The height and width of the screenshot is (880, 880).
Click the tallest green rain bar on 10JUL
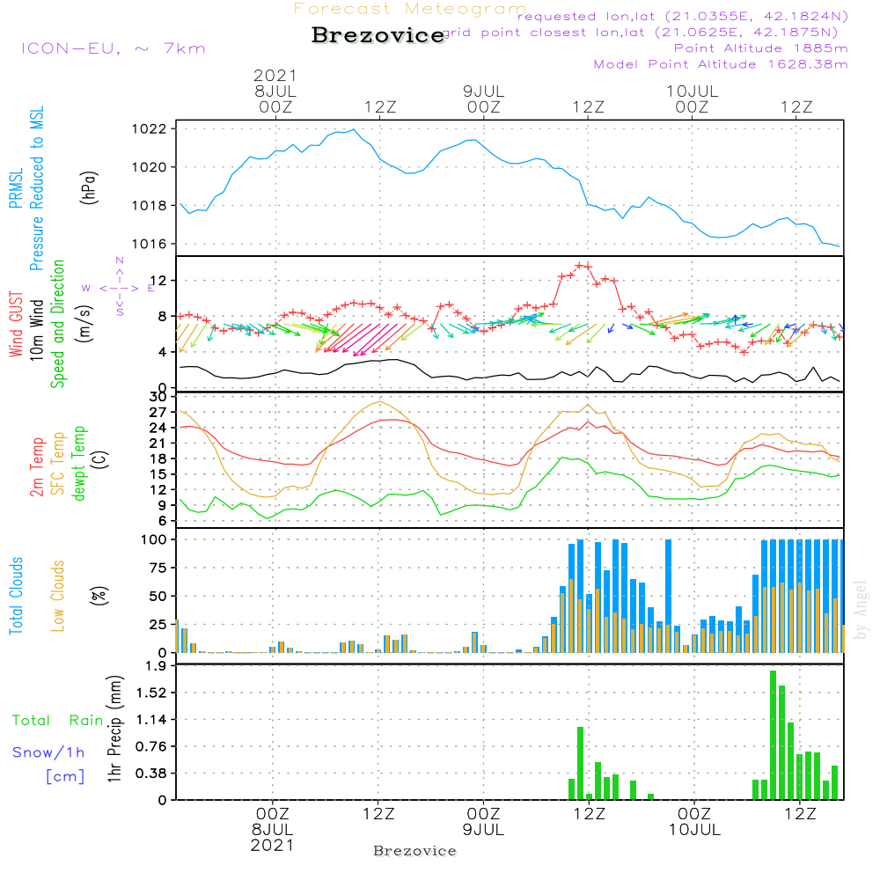773,735
